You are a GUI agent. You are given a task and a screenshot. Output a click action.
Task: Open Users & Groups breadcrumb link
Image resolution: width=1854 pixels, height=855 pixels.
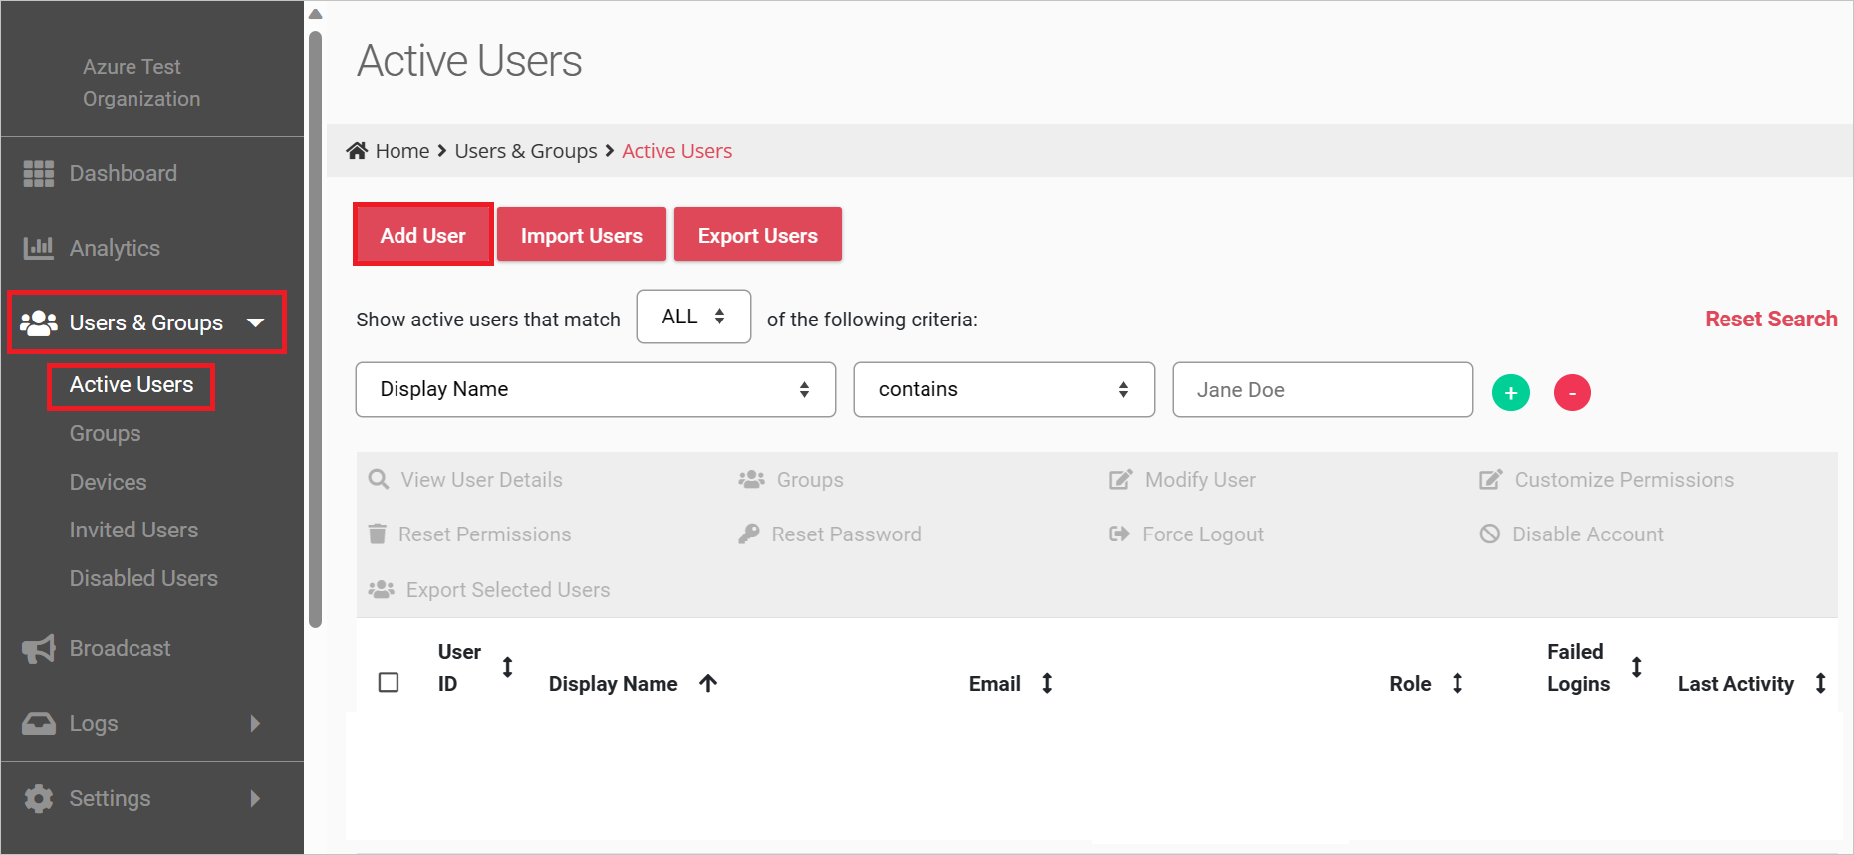click(x=526, y=151)
